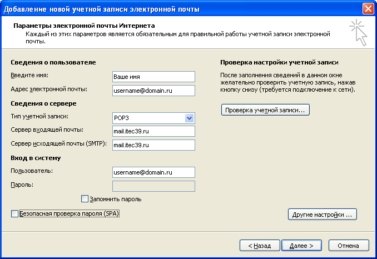Click the wizard cursor icon in header
The image size is (377, 259).
358,32
